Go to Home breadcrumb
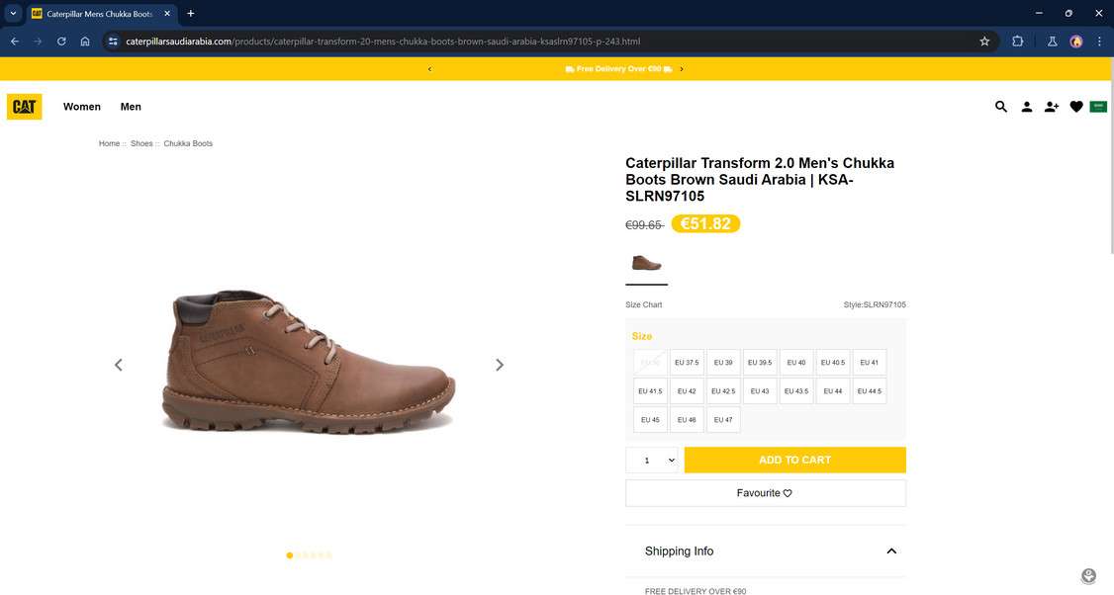The height and width of the screenshot is (595, 1114). coord(110,143)
